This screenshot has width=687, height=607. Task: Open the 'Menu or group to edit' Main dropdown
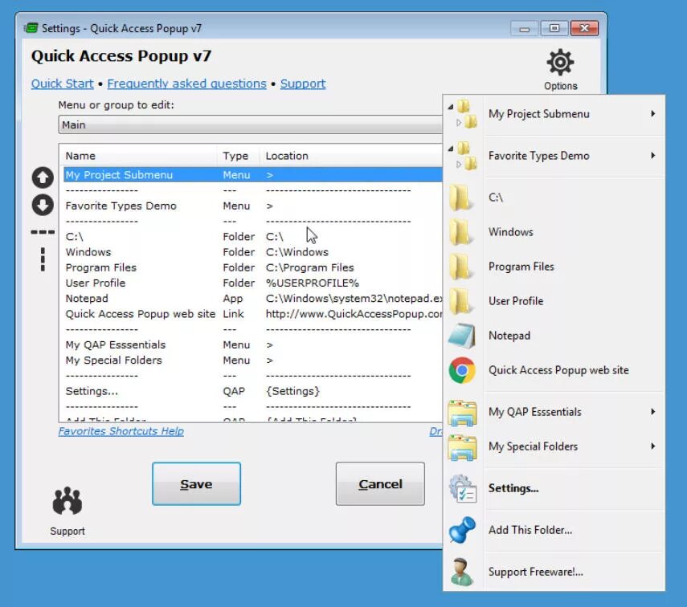click(250, 124)
